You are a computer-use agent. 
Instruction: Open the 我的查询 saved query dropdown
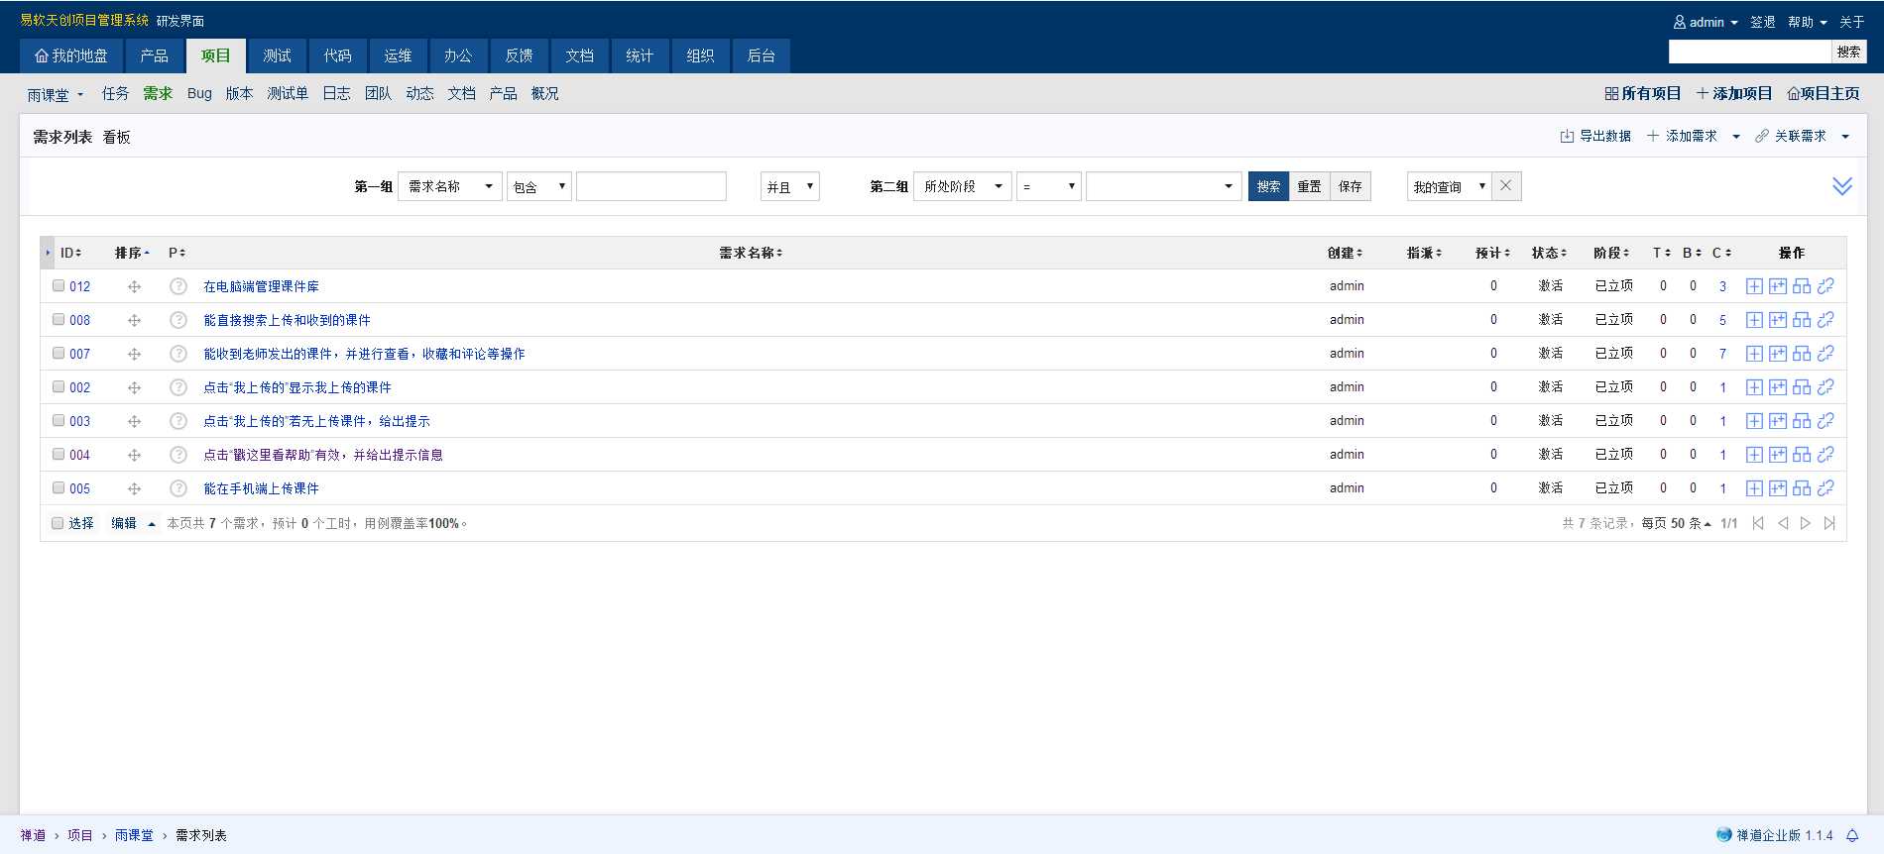(x=1450, y=186)
